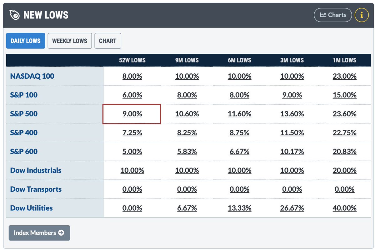Click S&P 500 9M lows value 10.60%
This screenshot has height=250, width=375.
click(x=187, y=114)
